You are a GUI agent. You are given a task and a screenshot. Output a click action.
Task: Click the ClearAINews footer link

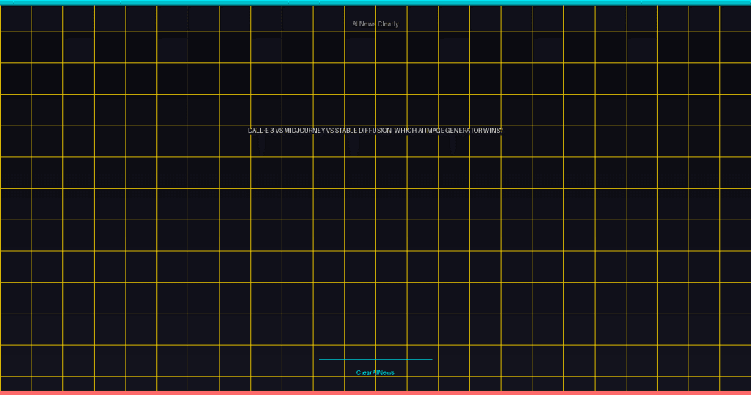(375, 372)
